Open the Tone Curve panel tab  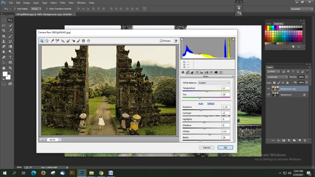pyautogui.click(x=187, y=72)
